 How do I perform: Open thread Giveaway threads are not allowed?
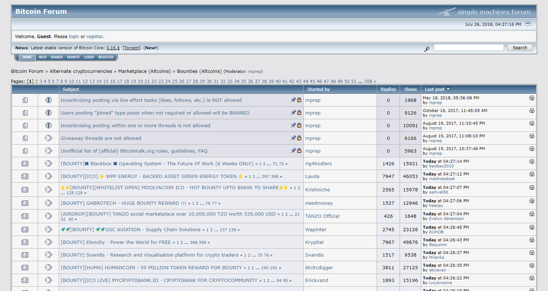[101, 138]
